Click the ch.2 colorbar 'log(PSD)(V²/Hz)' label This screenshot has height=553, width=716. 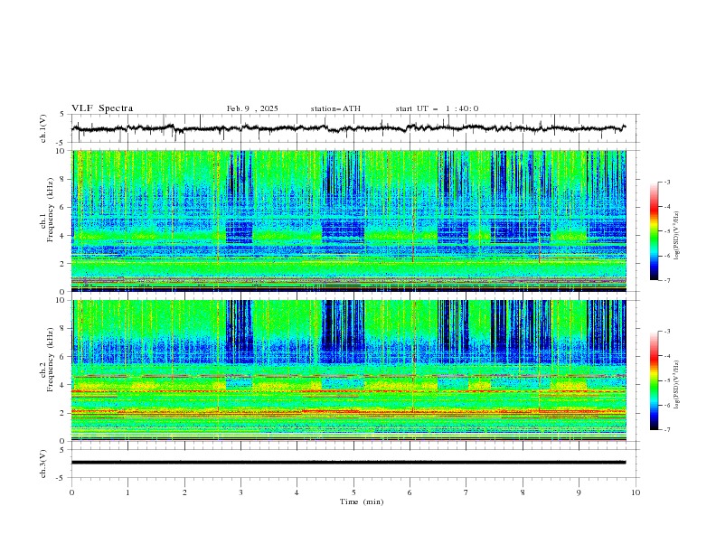pos(677,384)
